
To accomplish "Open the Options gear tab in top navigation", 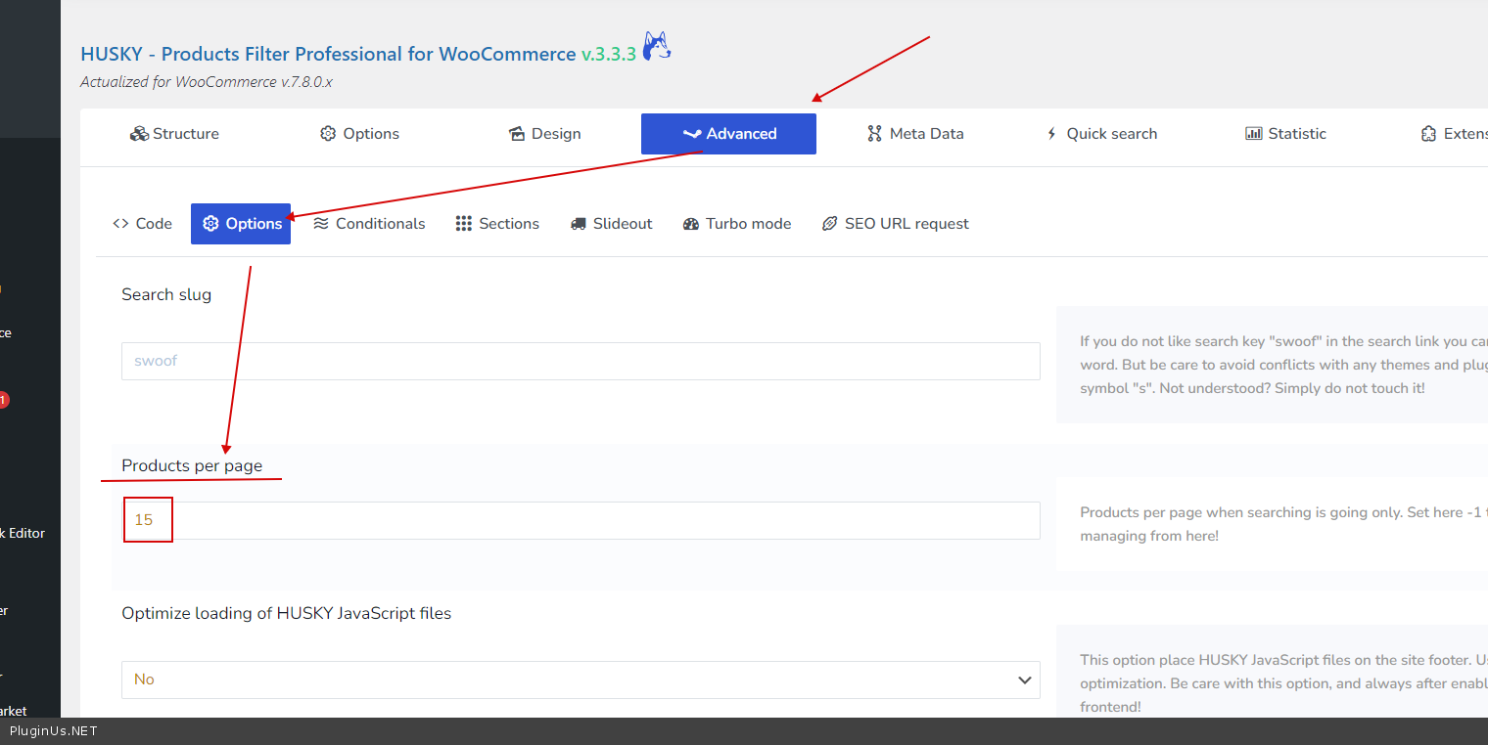I will pyautogui.click(x=359, y=134).
